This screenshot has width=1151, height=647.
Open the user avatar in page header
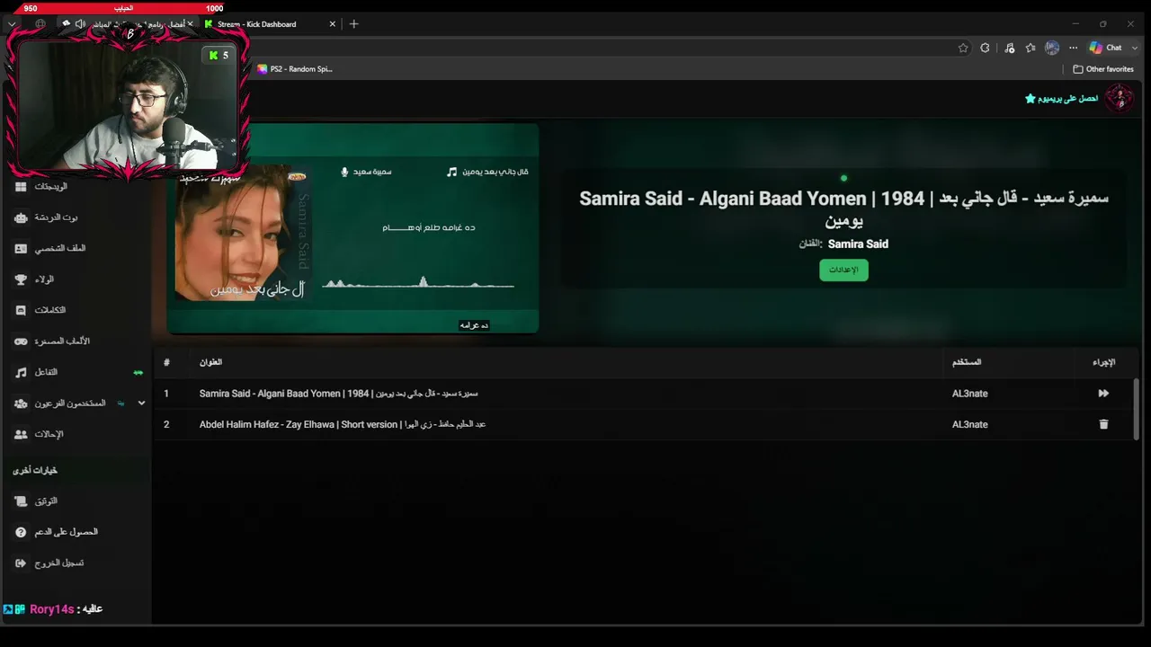click(1120, 98)
